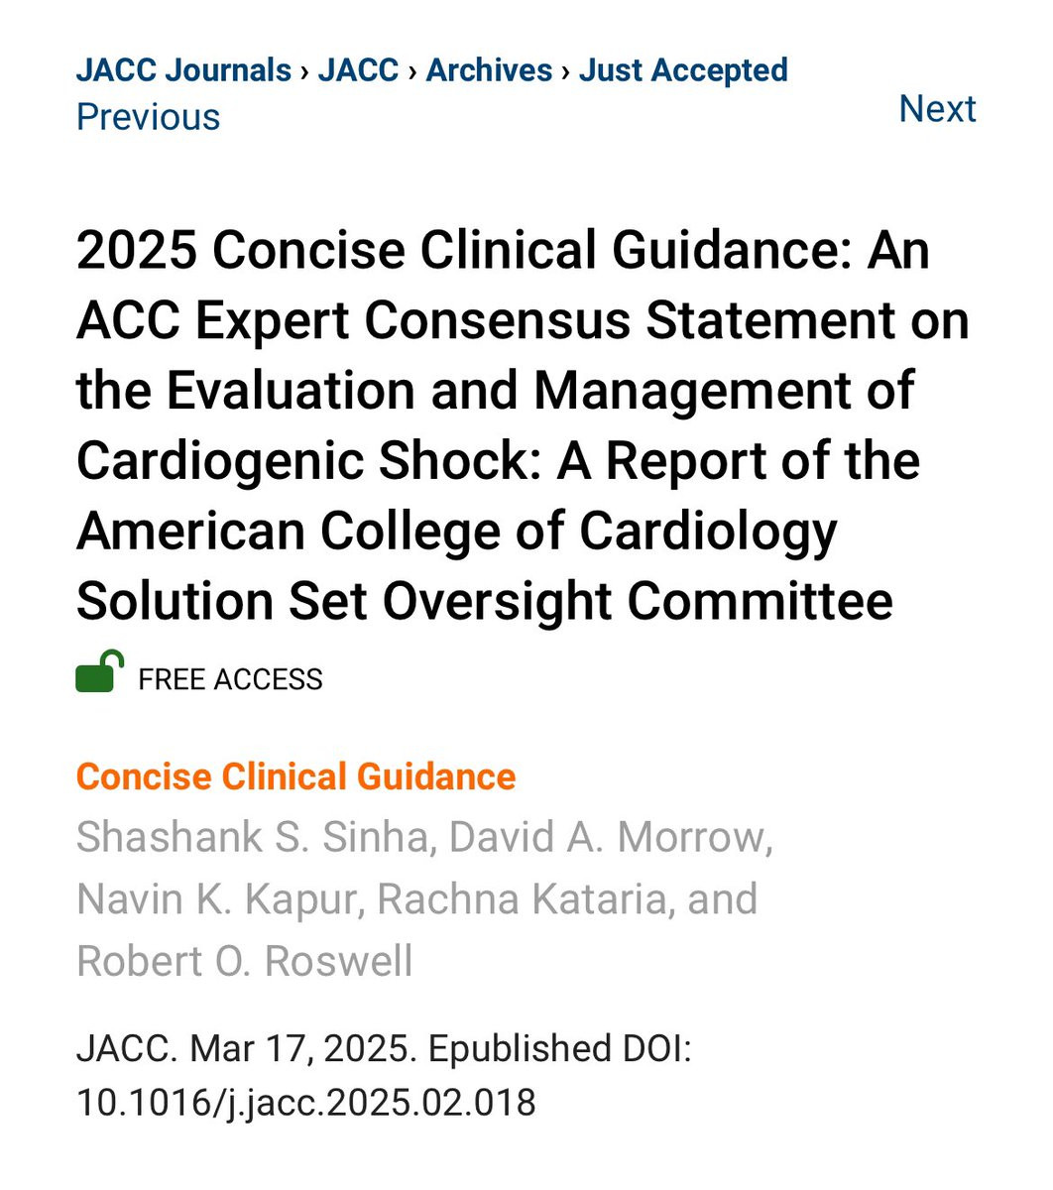The width and height of the screenshot is (1053, 1190).
Task: Click the DOI number 10.1016/j.jacc.2025.02.018
Action: pyautogui.click(x=305, y=1102)
